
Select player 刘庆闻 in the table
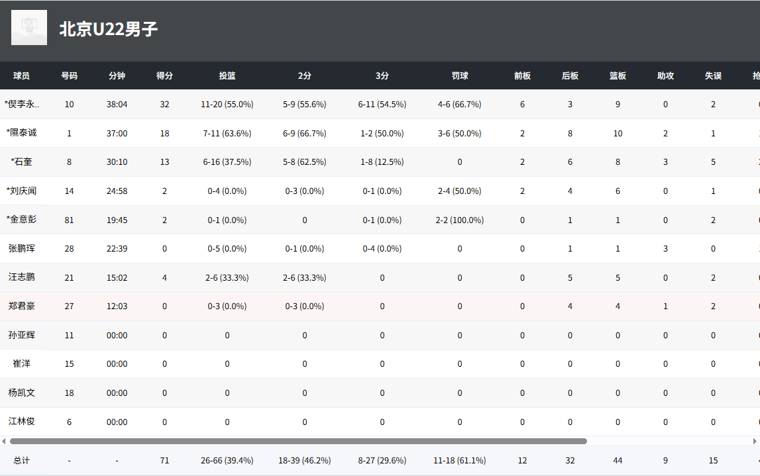(22, 191)
